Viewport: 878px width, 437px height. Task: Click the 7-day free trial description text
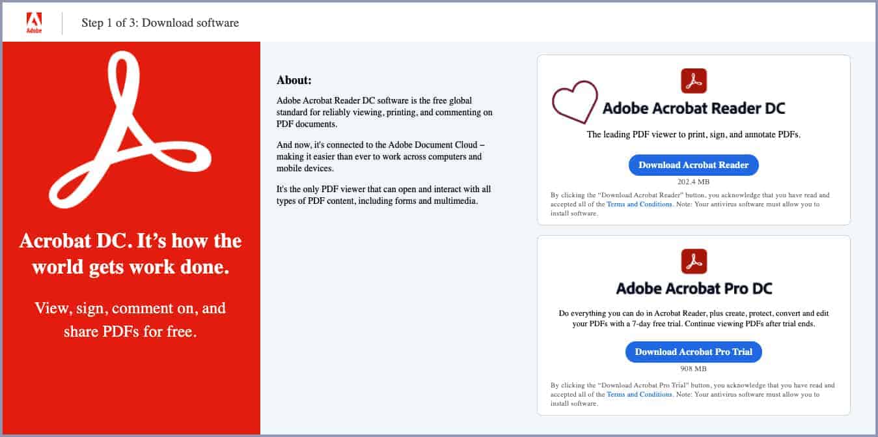tap(693, 318)
